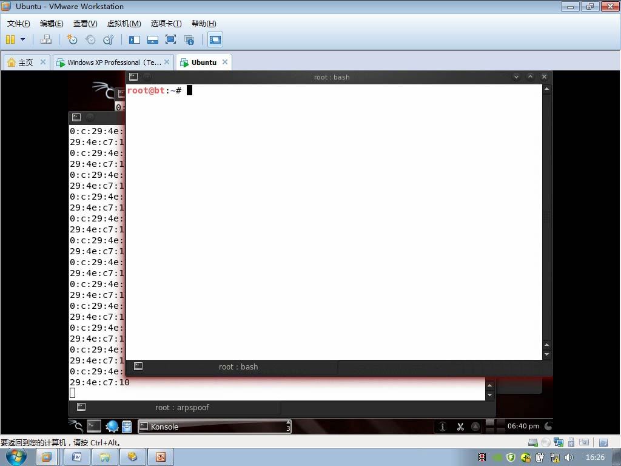Screen dimensions: 621x466
Task: Open the file manager cabinet icon in panel
Action: (127, 427)
